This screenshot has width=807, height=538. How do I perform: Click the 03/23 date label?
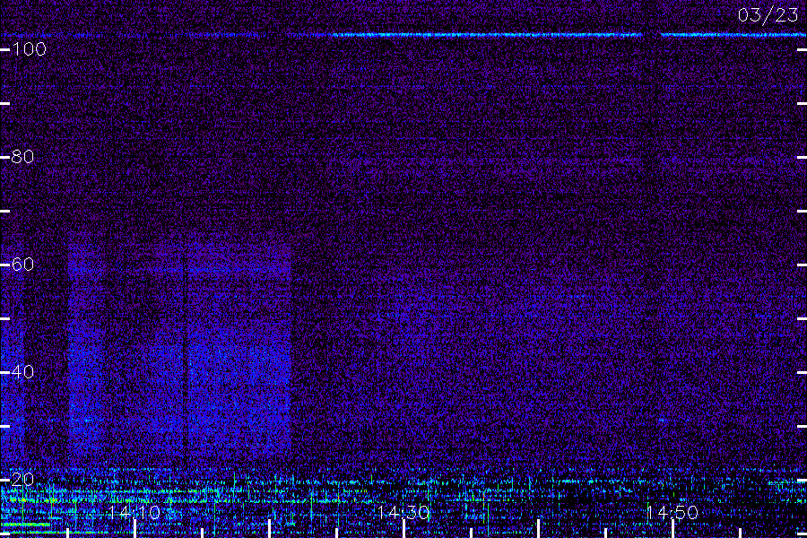(768, 15)
